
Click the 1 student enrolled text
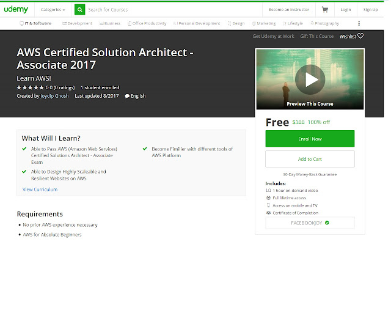100,87
